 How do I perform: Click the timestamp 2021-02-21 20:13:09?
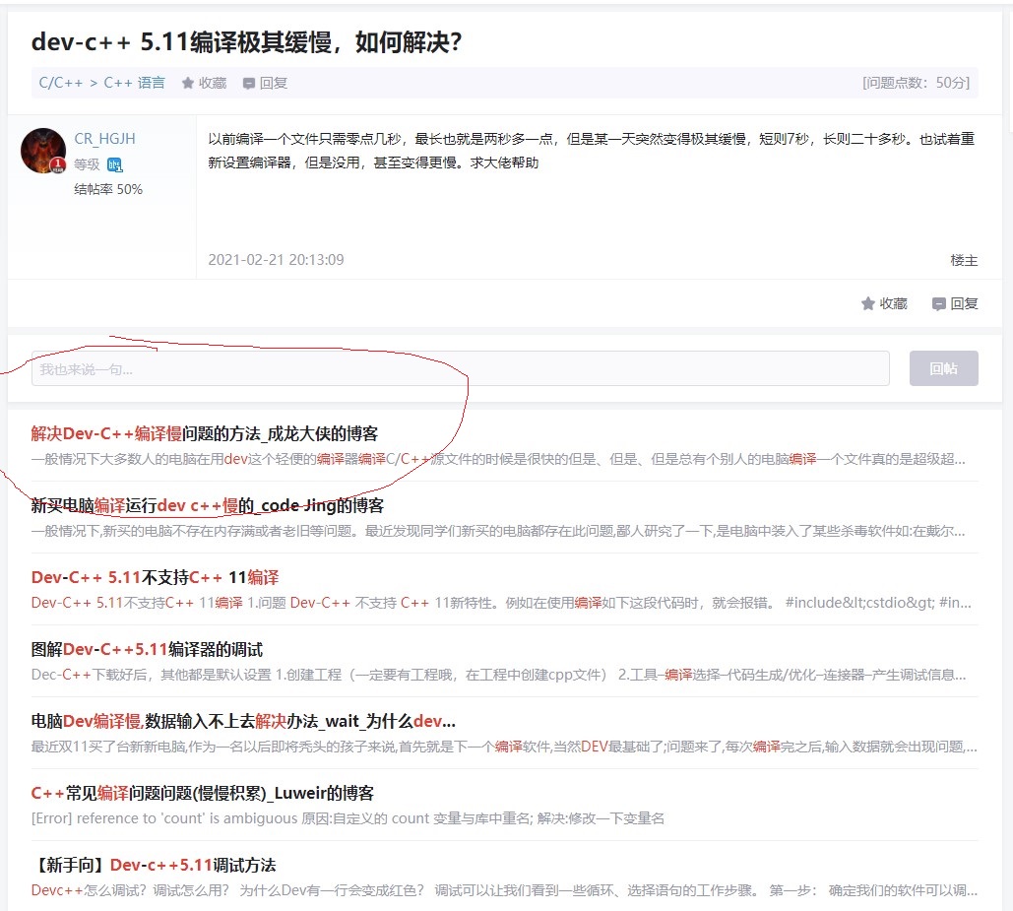[276, 260]
